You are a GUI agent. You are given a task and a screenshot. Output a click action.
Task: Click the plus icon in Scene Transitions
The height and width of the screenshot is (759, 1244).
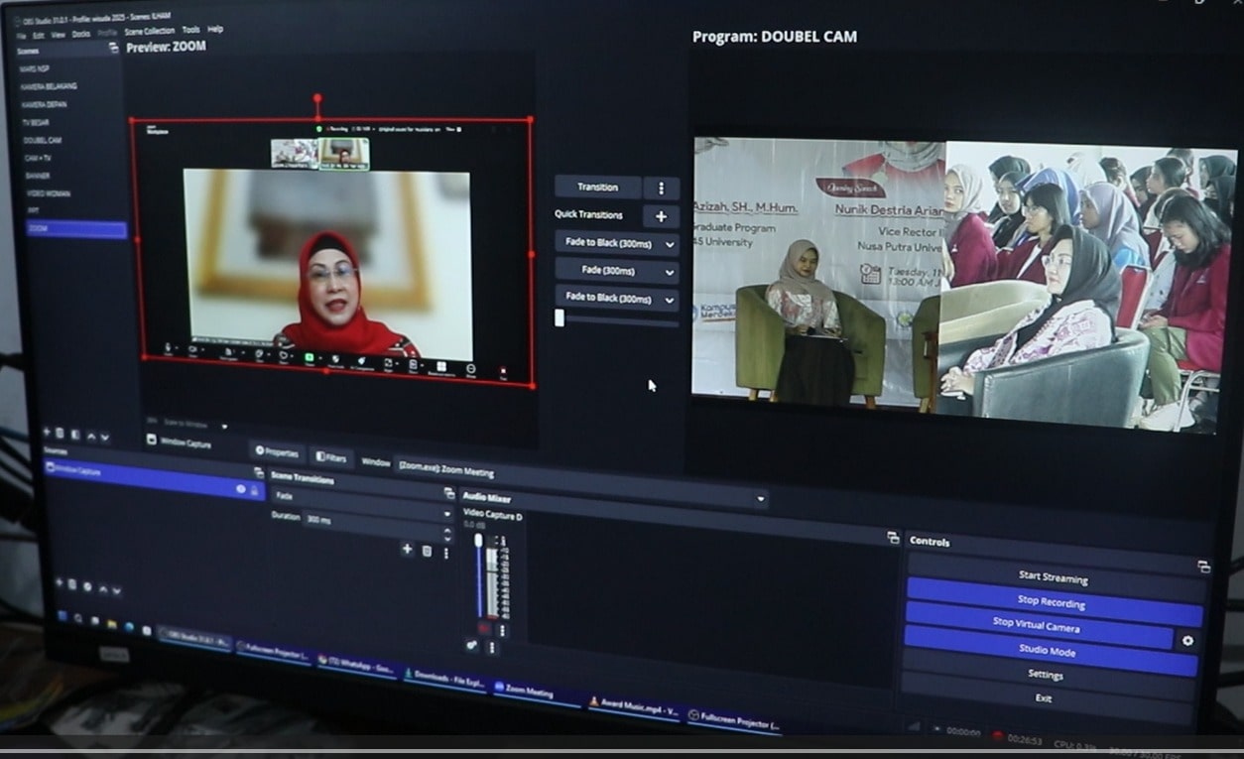tap(407, 550)
